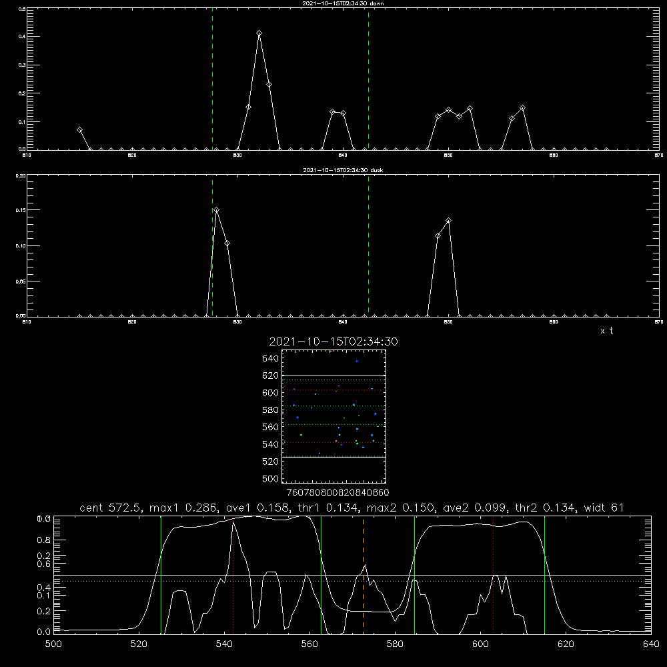
Task: Click the left green dashed line in the dawn plot
Action: pyautogui.click(x=212, y=79)
